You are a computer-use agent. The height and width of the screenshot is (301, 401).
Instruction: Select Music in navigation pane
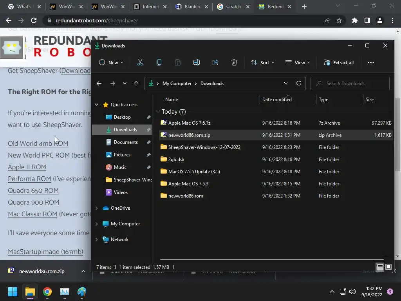pos(120,167)
